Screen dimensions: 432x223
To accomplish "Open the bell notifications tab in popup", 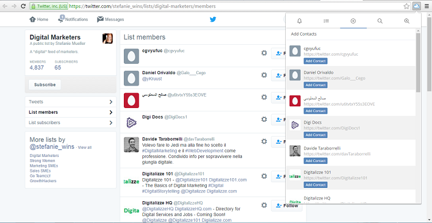I will [300, 21].
